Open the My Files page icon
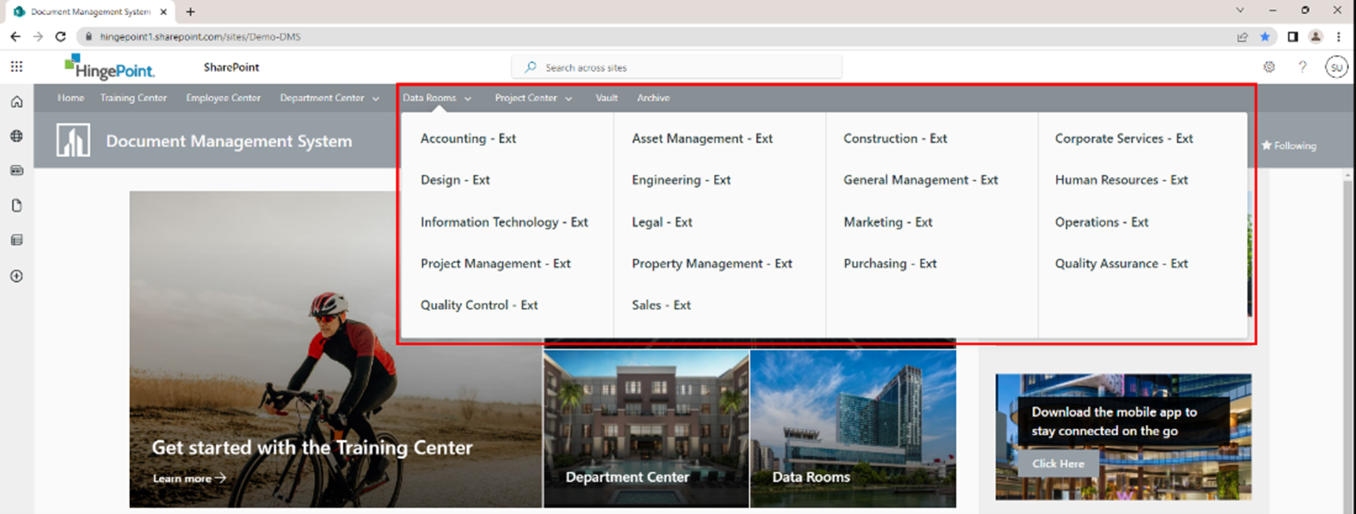Viewport: 1356px width, 514px height. (x=17, y=206)
